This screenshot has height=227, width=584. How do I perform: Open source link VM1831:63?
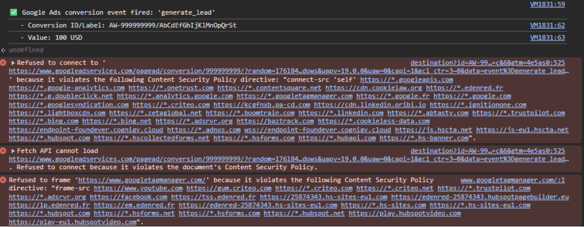point(547,38)
